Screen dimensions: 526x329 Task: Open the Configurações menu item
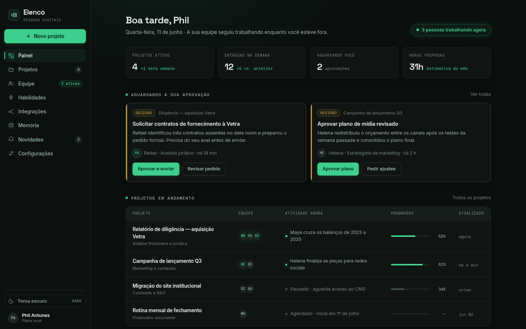(x=45, y=154)
